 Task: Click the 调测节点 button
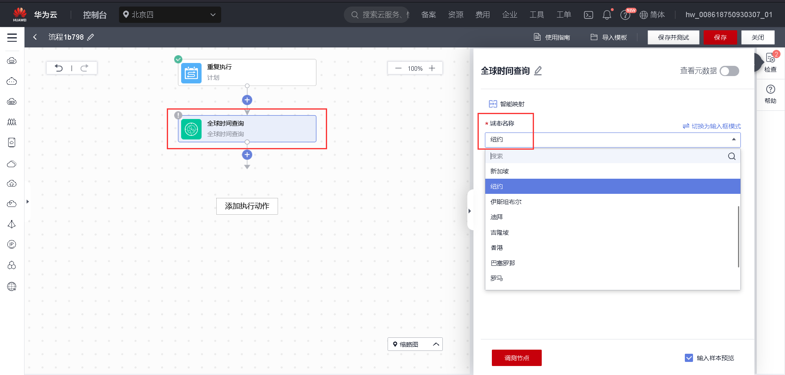point(516,357)
